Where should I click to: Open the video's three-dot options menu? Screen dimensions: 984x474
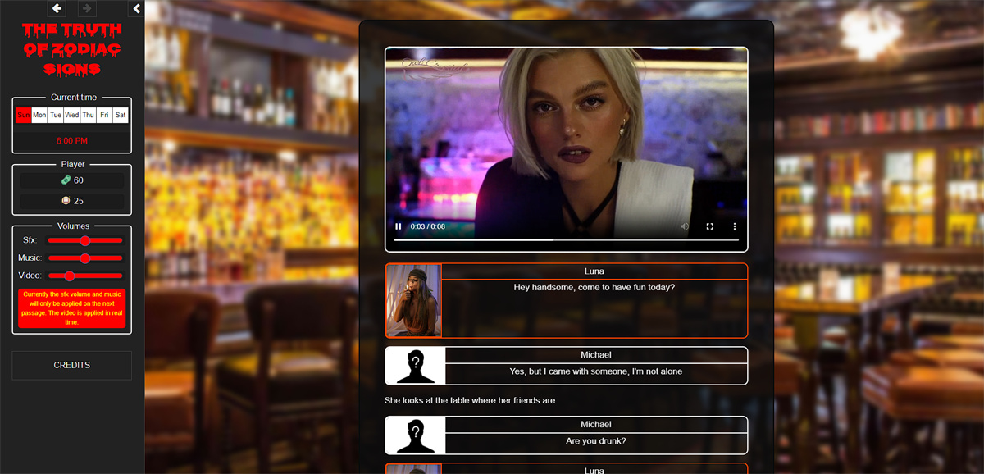click(x=735, y=226)
